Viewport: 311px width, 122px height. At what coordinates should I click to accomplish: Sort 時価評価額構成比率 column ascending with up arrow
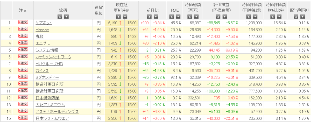coord(273,17)
